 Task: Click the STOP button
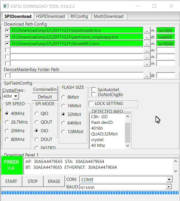click(x=33, y=181)
